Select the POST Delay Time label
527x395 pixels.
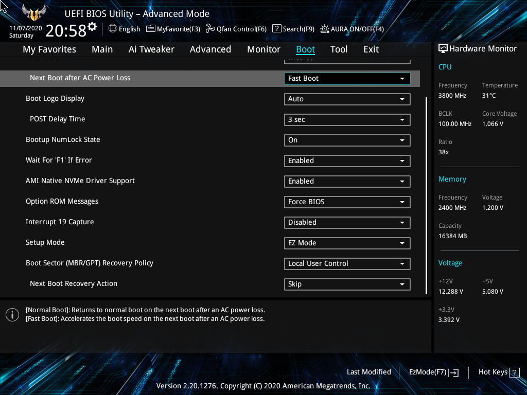coord(58,119)
